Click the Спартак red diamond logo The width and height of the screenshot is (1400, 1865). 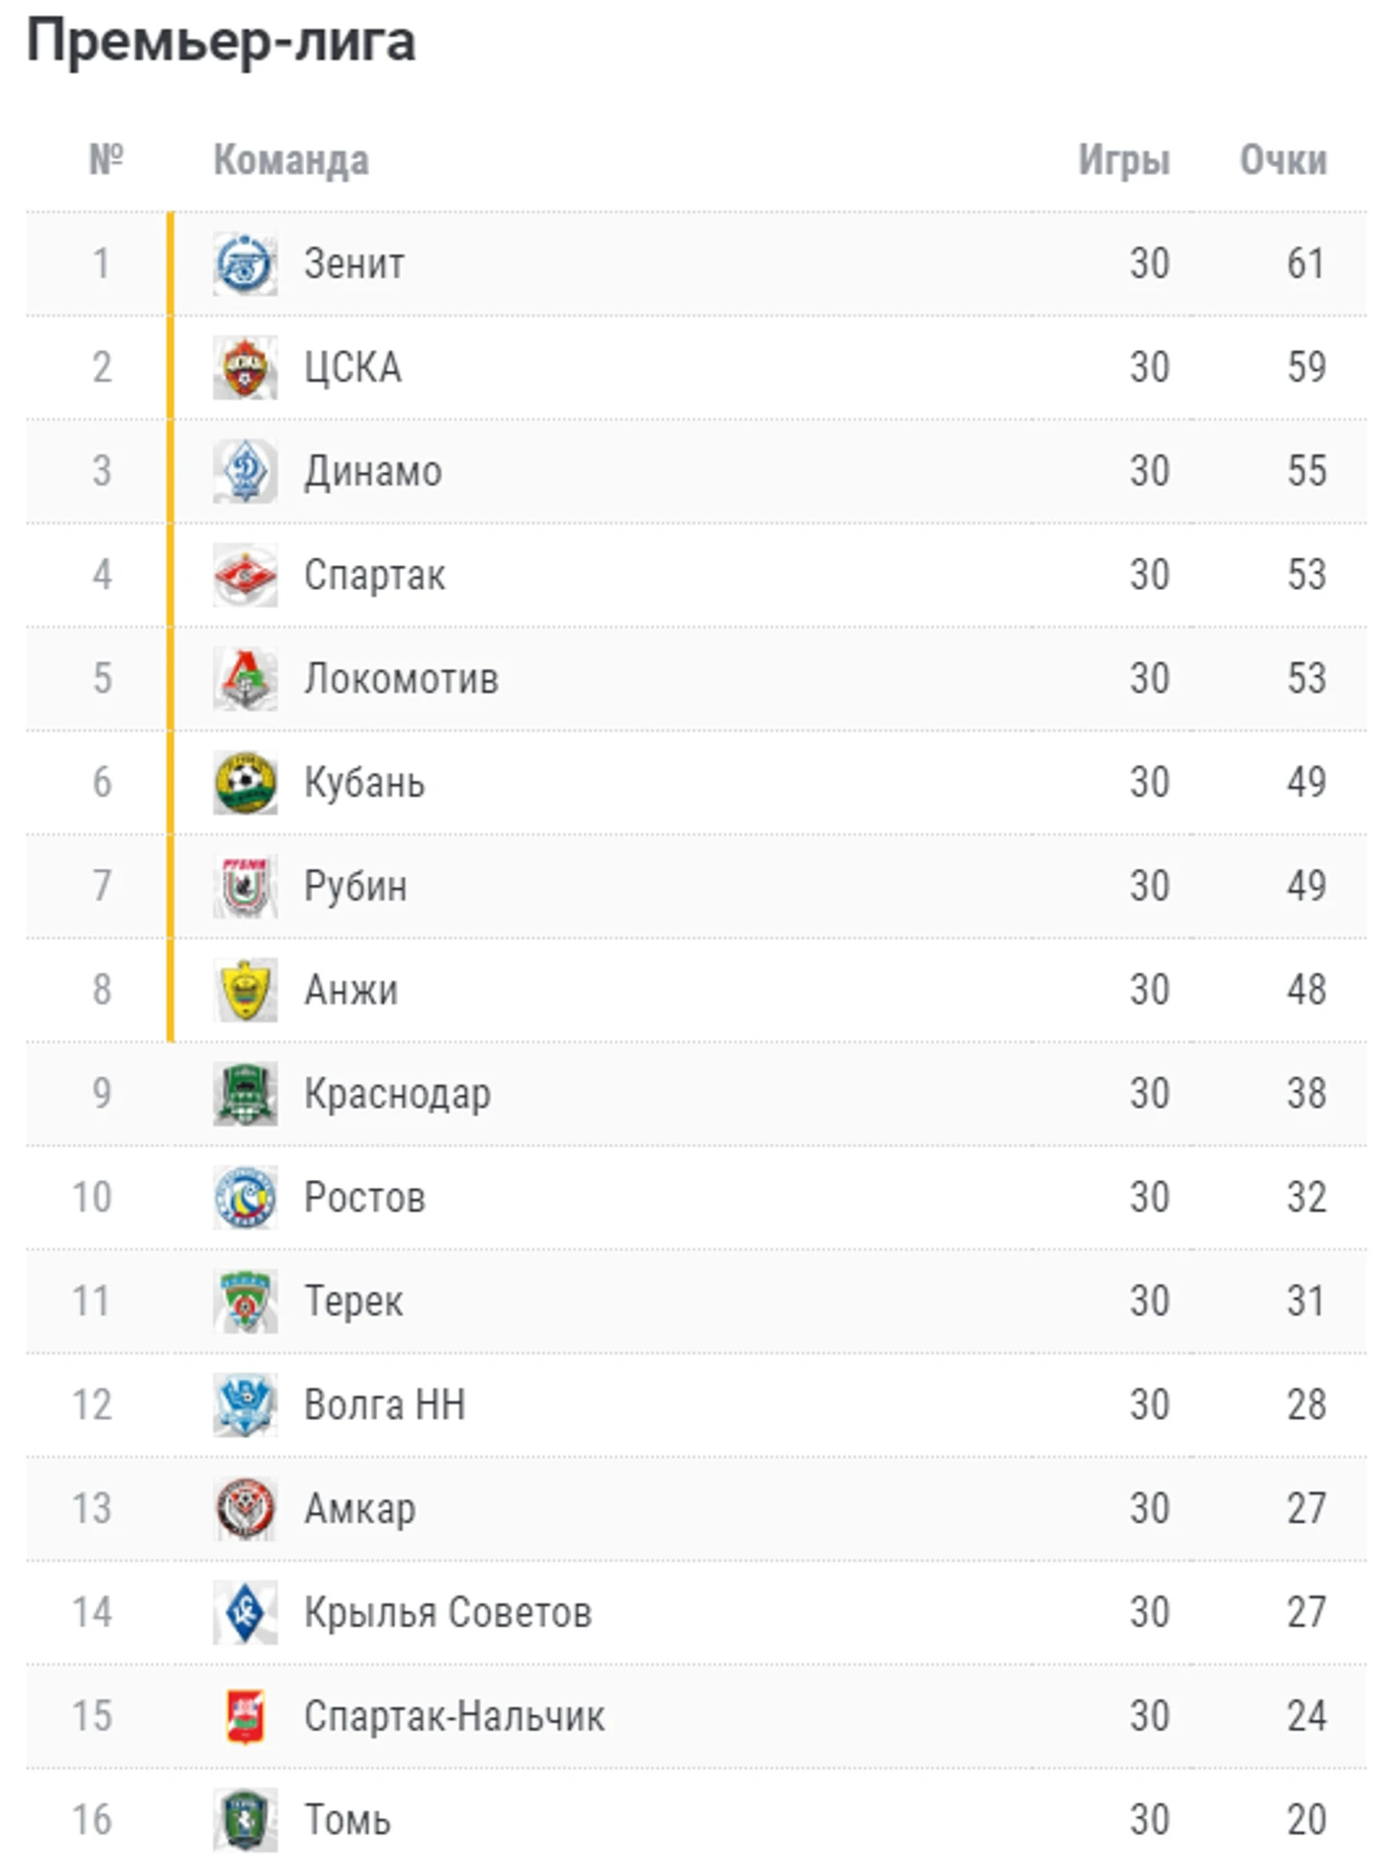245,575
